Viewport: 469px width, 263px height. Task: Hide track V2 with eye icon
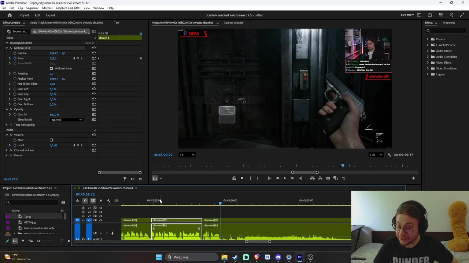click(x=101, y=216)
